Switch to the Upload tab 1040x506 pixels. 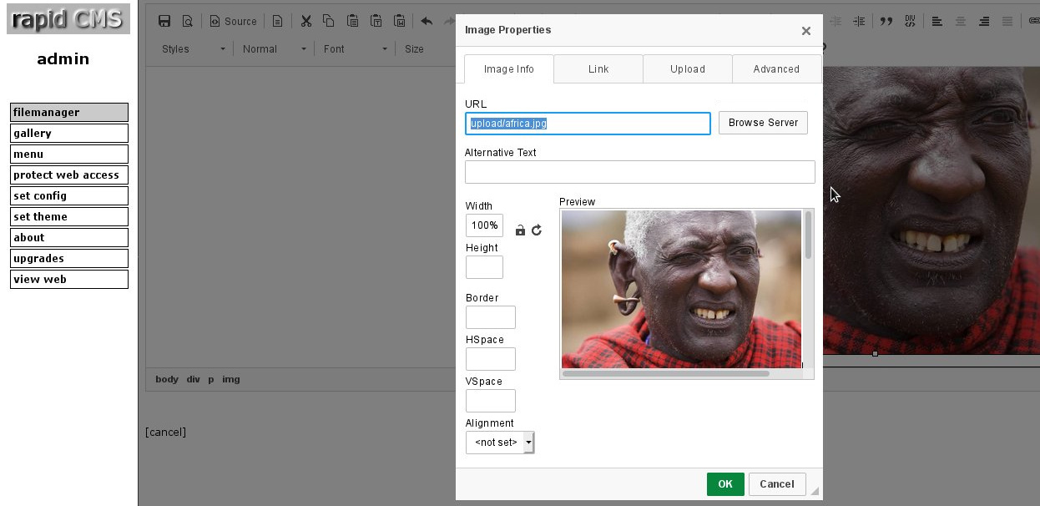tap(688, 69)
